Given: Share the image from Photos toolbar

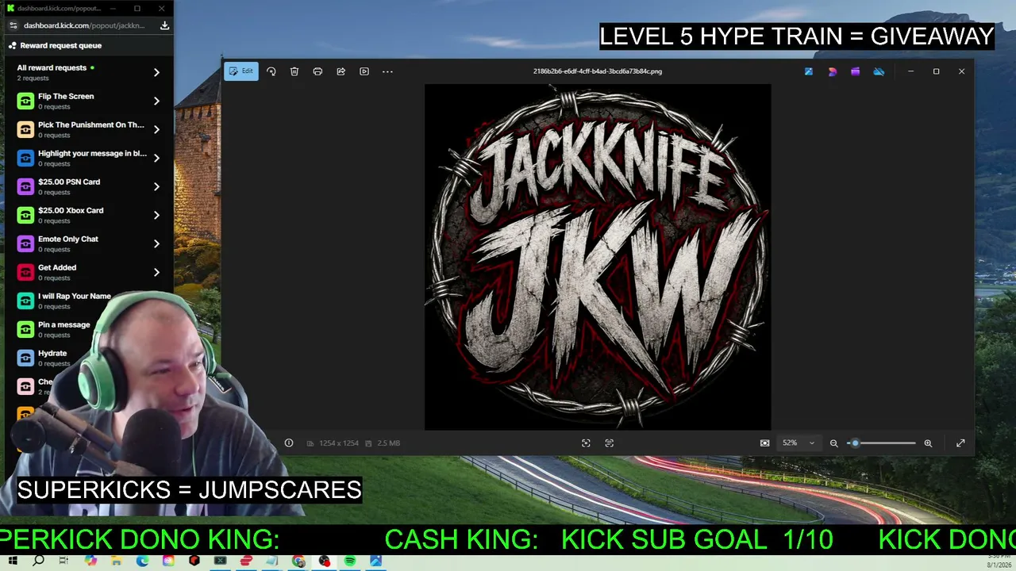Looking at the screenshot, I should click(341, 71).
